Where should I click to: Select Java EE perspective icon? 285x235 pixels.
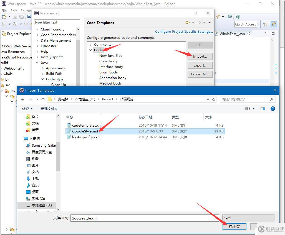[274, 24]
